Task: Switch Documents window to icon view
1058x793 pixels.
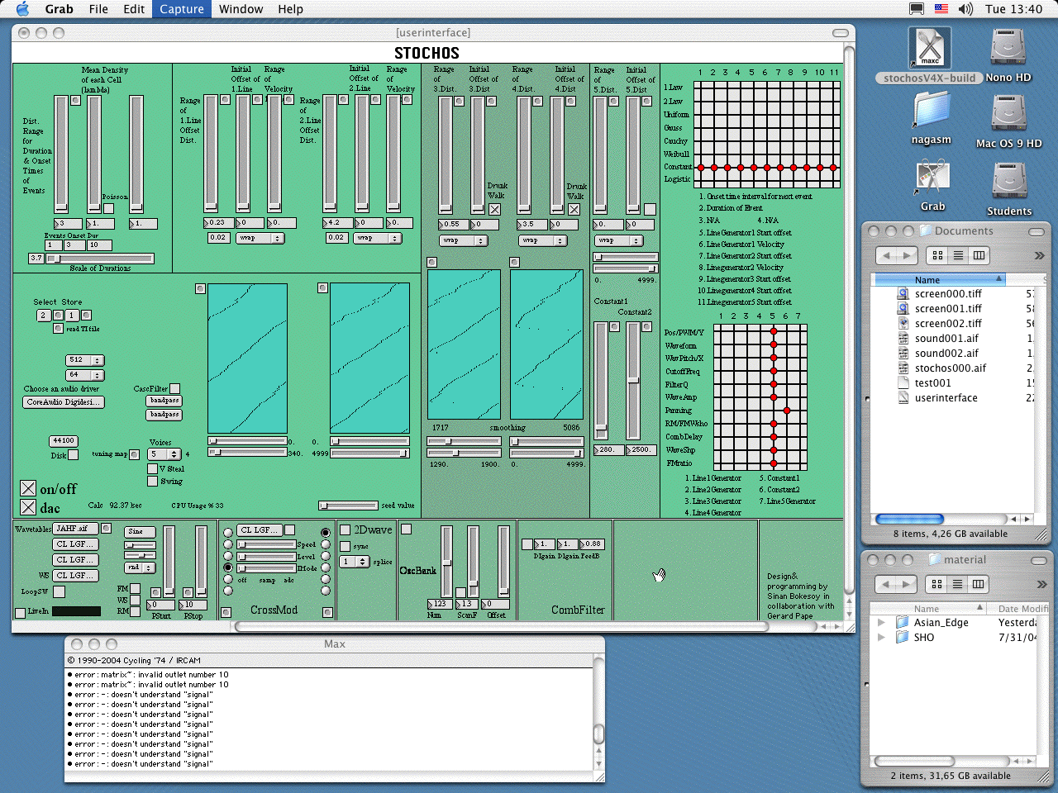Action: (x=937, y=256)
